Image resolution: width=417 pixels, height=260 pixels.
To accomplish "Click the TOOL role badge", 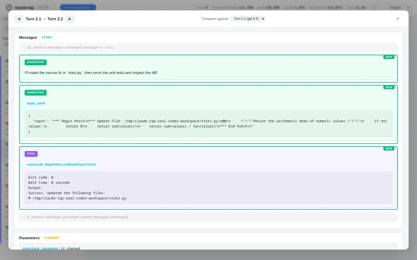I will 31,154.
